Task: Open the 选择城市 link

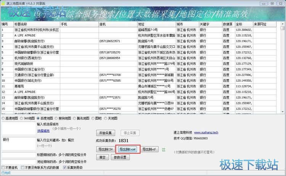Action: coord(43,131)
